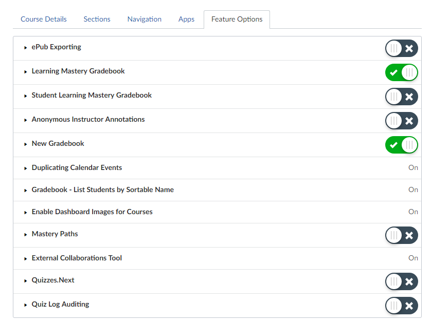
Task: Disable the New Gradebook toggle
Action: (x=401, y=145)
